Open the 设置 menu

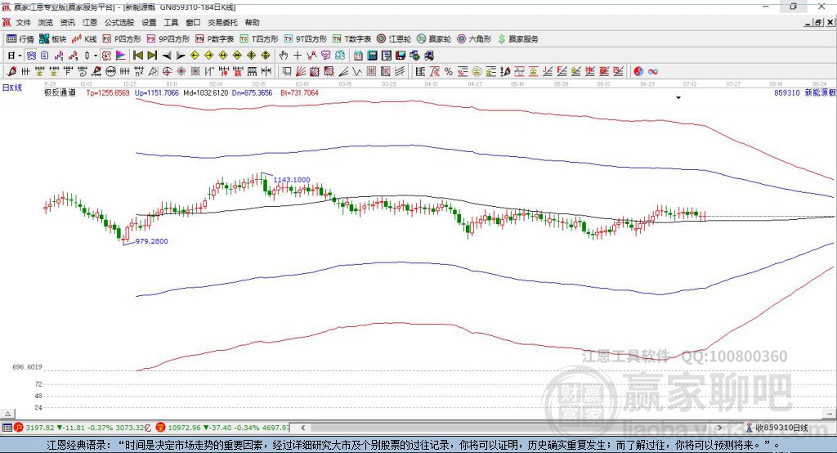pyautogui.click(x=149, y=22)
